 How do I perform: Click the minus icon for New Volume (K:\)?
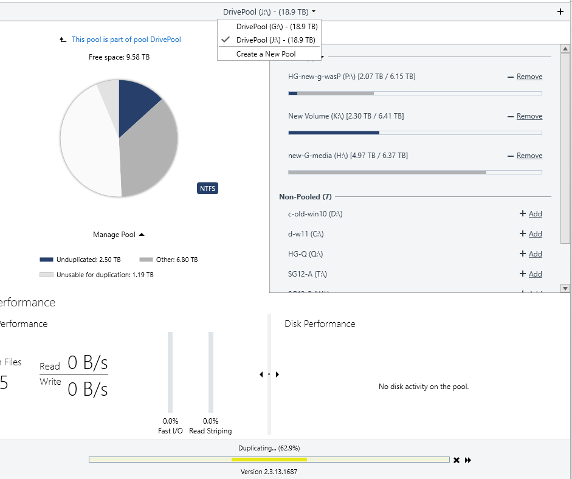pos(511,117)
